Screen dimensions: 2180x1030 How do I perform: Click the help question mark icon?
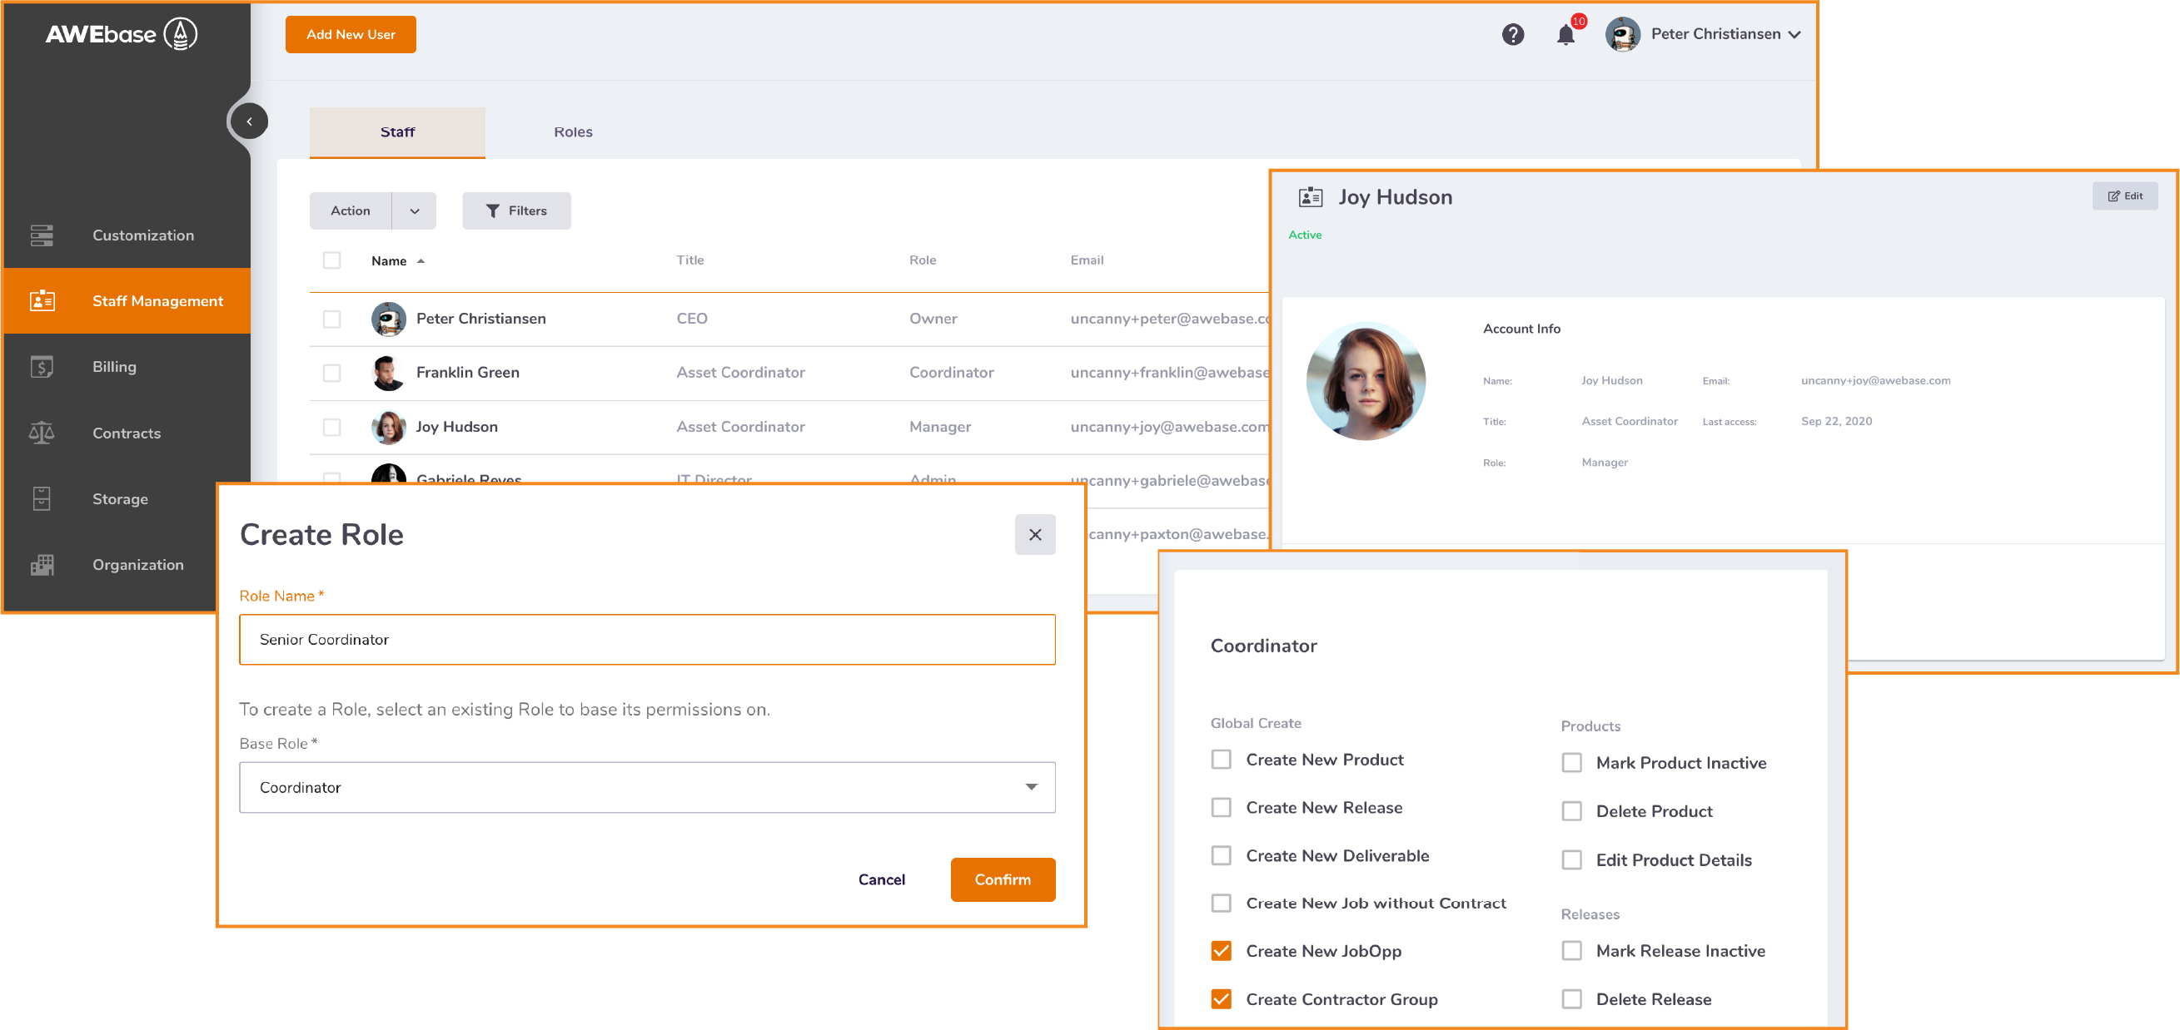pyautogui.click(x=1512, y=35)
